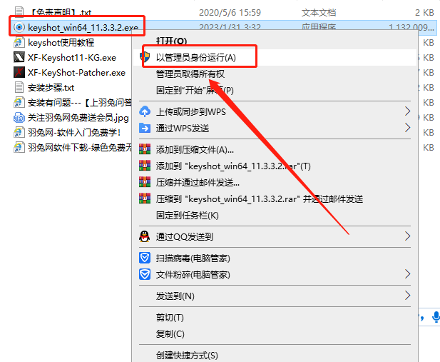The image size is (440, 362).
Task: Choose 添加到压缩文件(A)...
Action: tap(195, 149)
